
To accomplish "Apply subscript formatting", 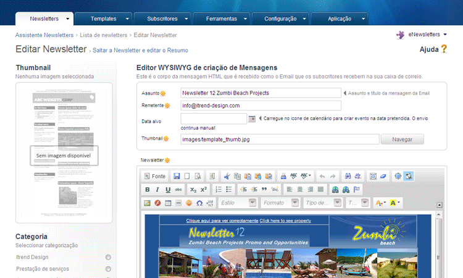I will [193, 190].
